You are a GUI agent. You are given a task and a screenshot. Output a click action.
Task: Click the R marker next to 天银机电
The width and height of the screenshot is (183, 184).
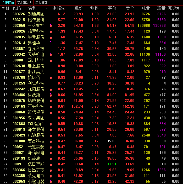click(51, 55)
